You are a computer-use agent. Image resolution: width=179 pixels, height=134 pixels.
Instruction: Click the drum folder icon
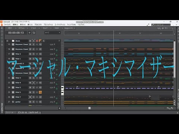tap(13, 41)
